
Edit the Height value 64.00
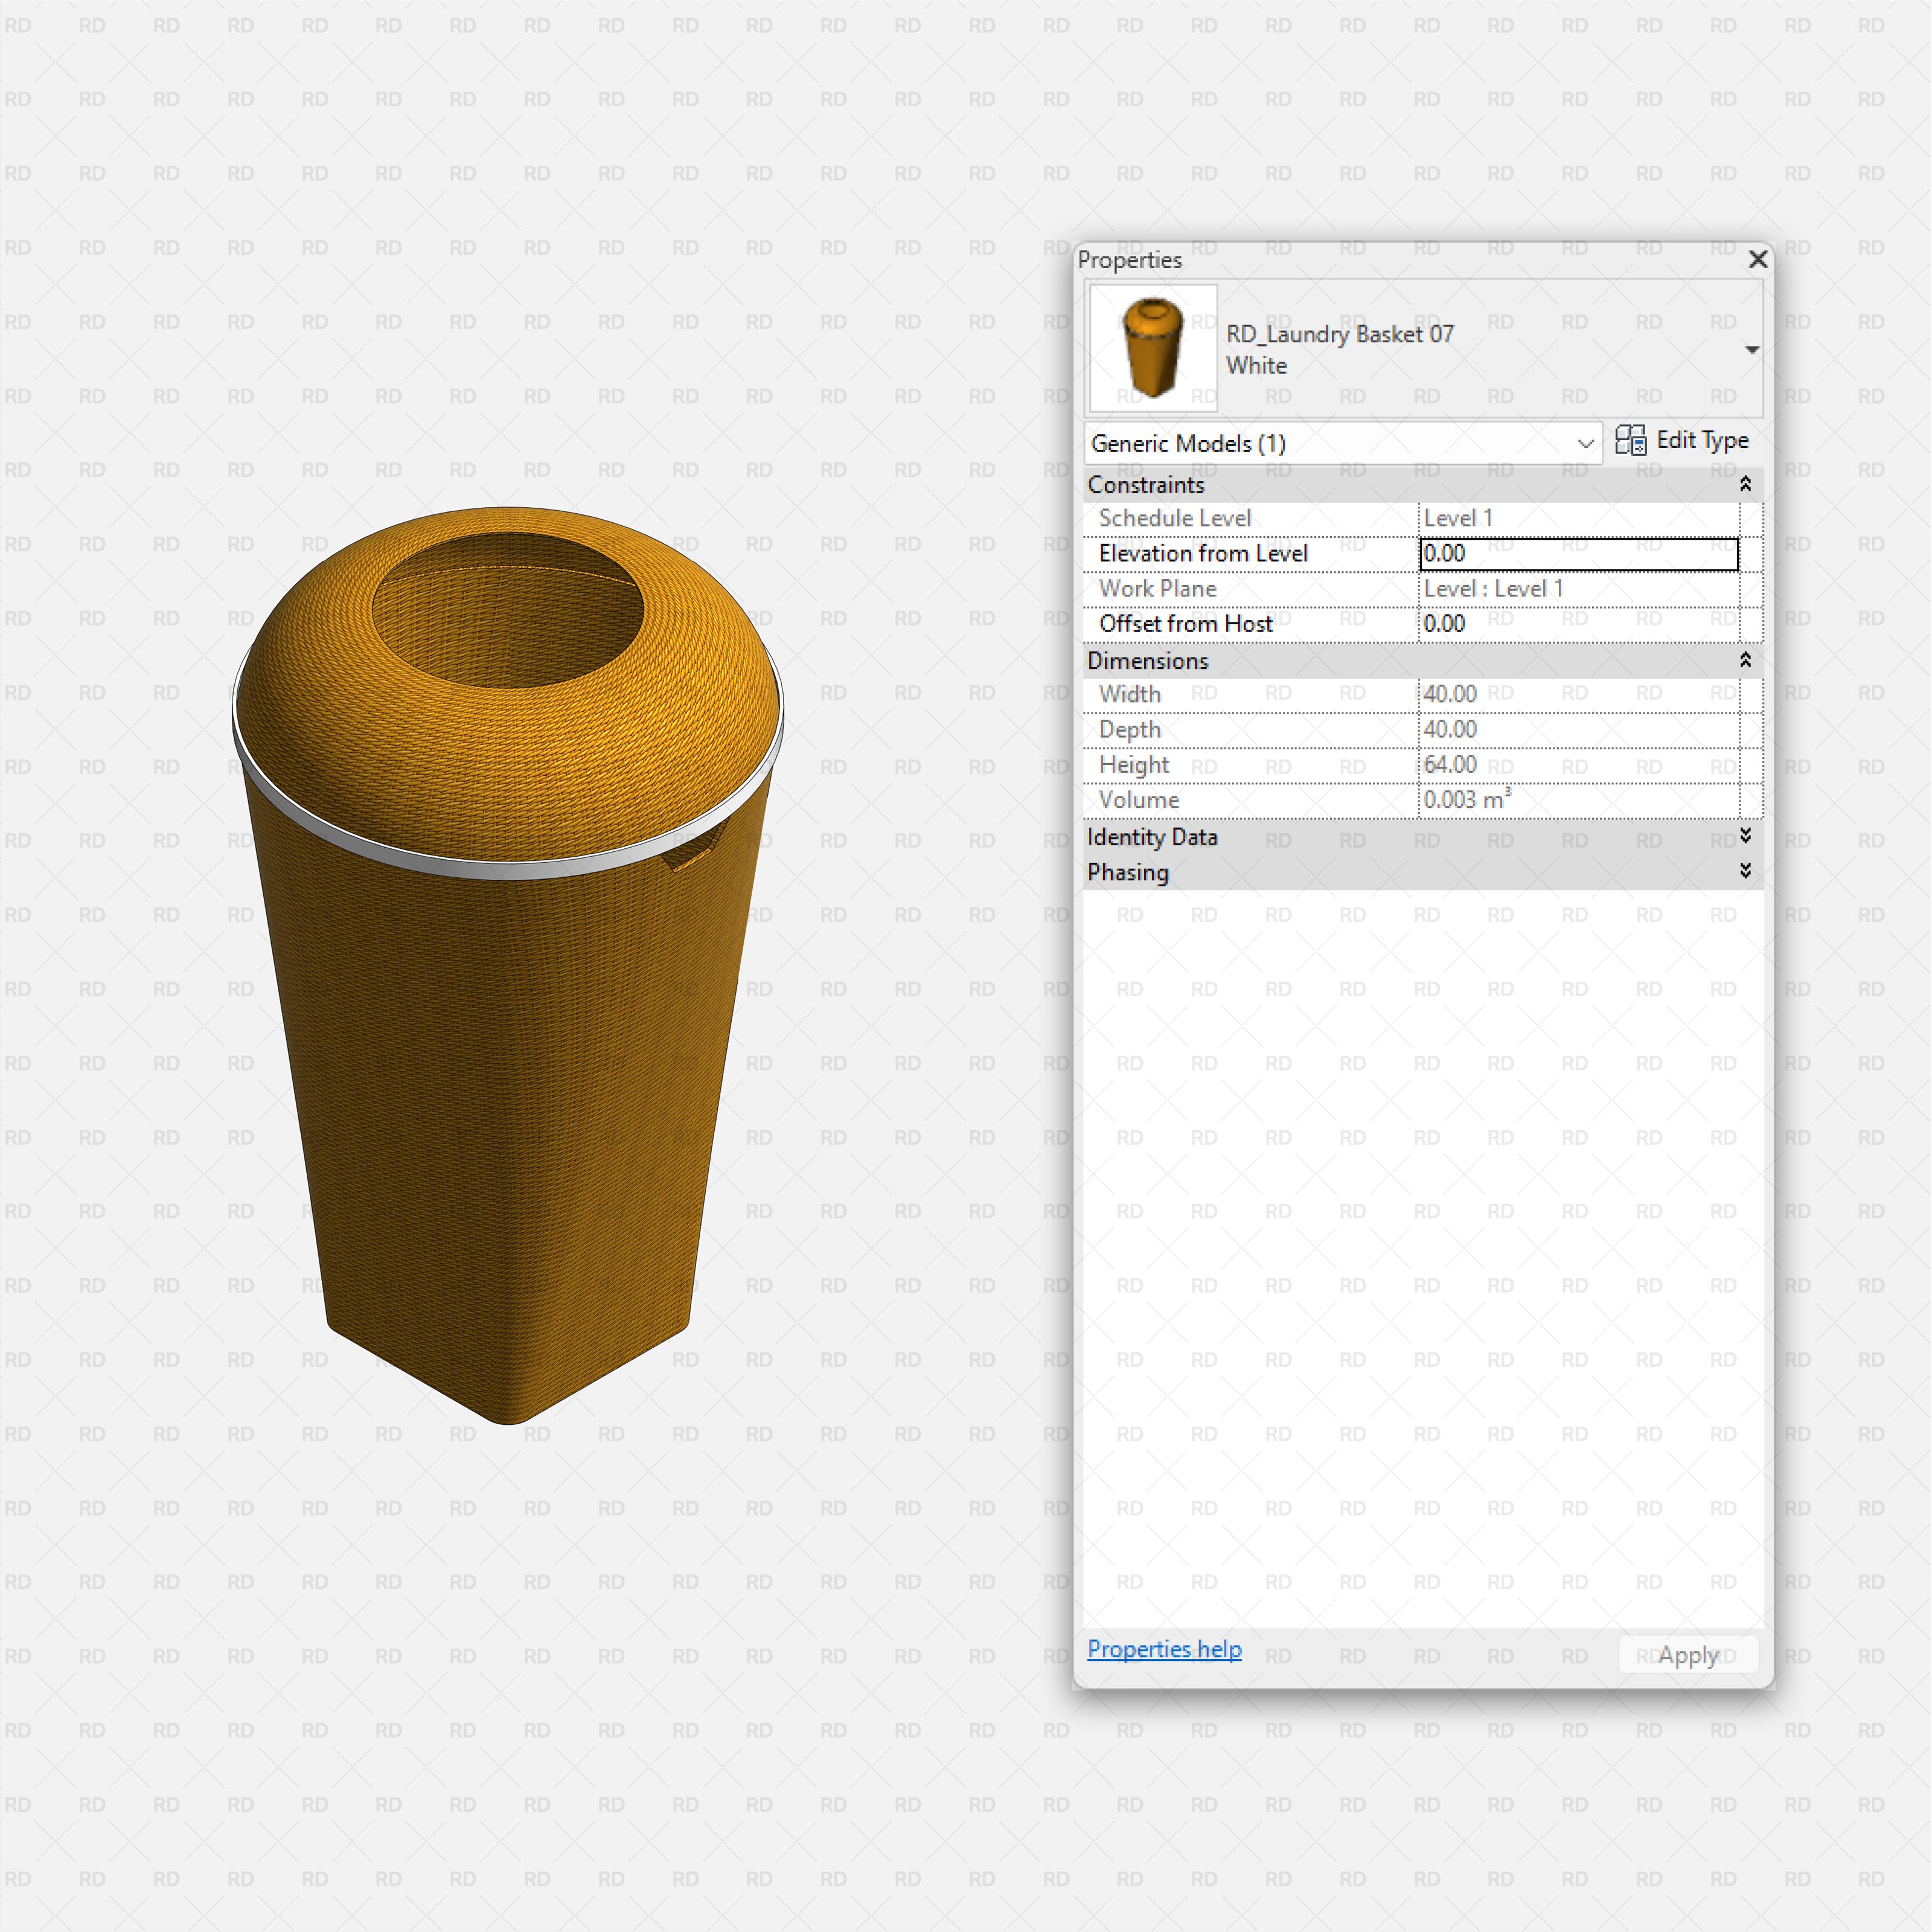coord(1578,764)
